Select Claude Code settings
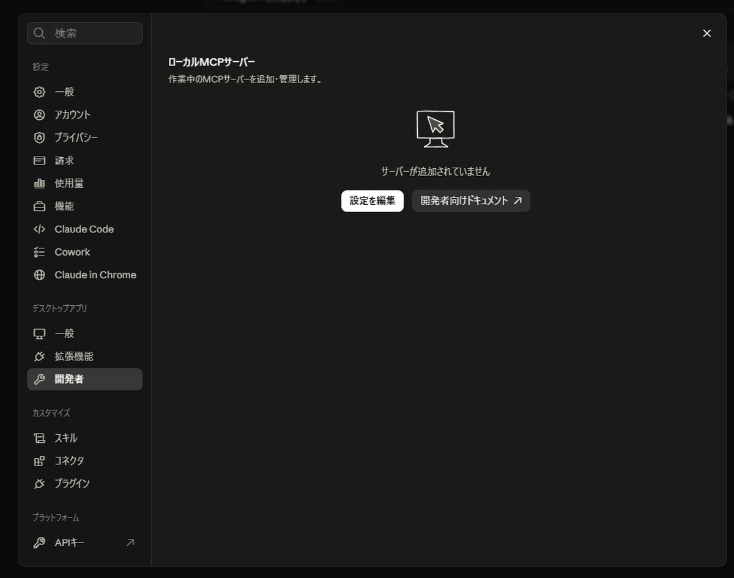734x578 pixels. 84,229
